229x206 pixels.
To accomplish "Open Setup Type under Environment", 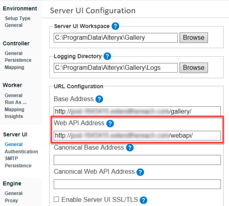I will (x=17, y=18).
